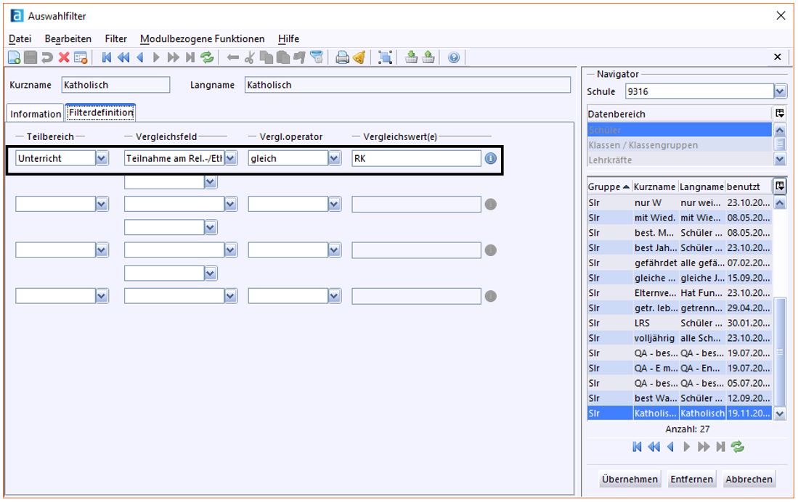
Task: Click the broom cleanup icon
Action: coord(359,57)
